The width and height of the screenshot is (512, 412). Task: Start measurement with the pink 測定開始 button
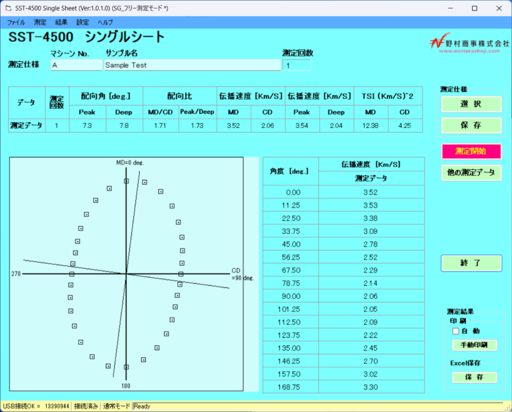471,151
